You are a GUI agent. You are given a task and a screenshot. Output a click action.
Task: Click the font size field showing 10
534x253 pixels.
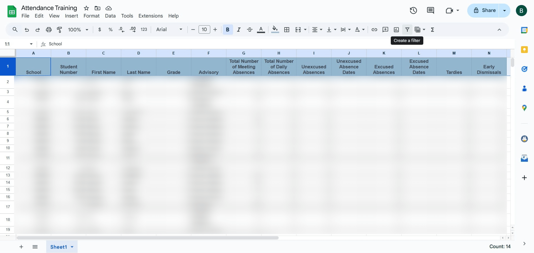tap(204, 29)
